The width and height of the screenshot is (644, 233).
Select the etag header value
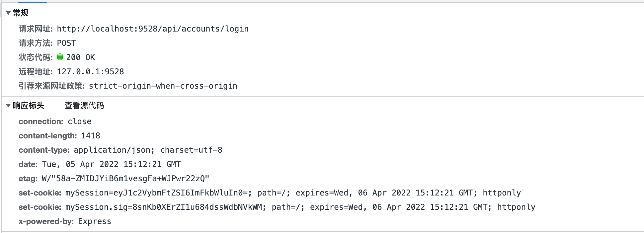tap(124, 178)
